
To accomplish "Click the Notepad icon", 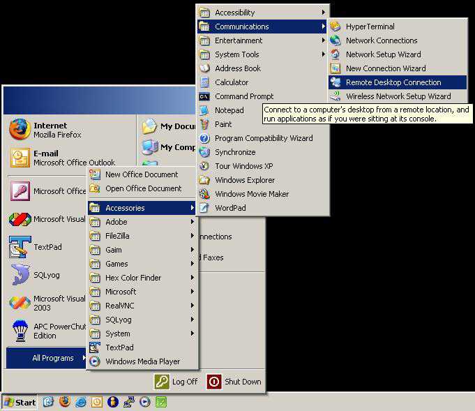I will [204, 110].
